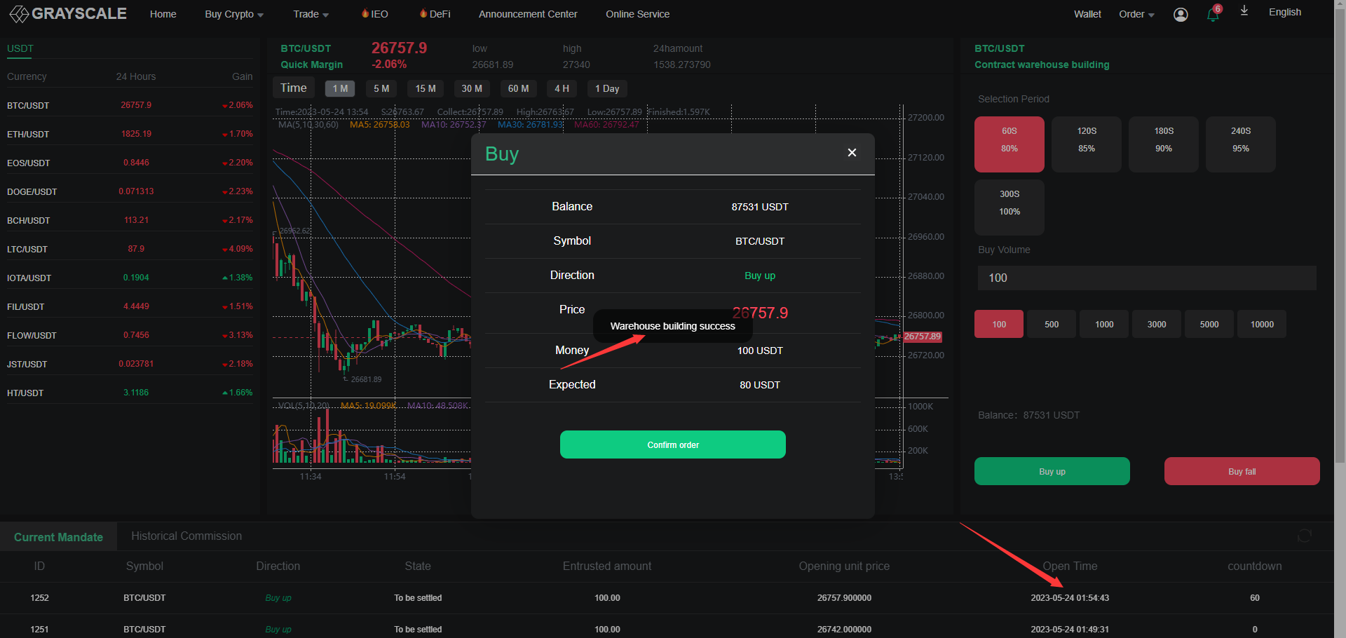Switch chart to the 60 M interval

519,88
